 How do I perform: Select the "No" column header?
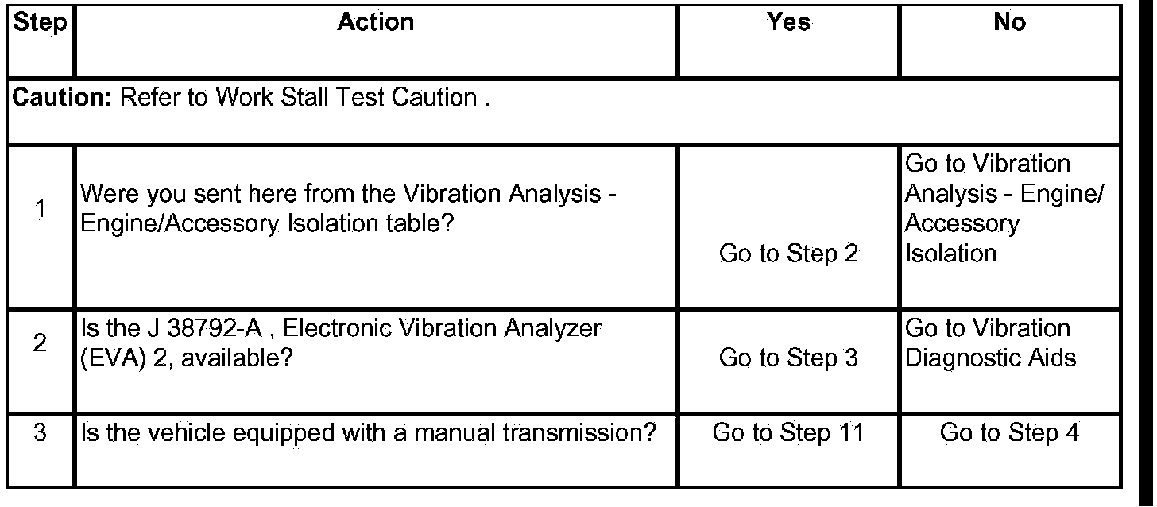1009,23
